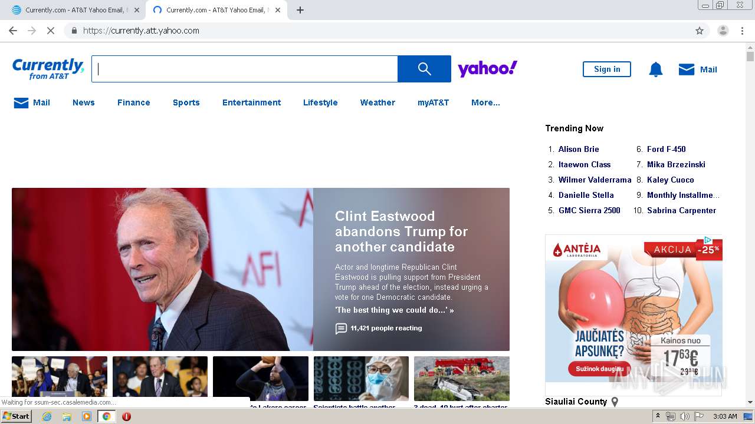755x424 pixels.
Task: Expand the More... navigation menu
Action: pos(485,102)
